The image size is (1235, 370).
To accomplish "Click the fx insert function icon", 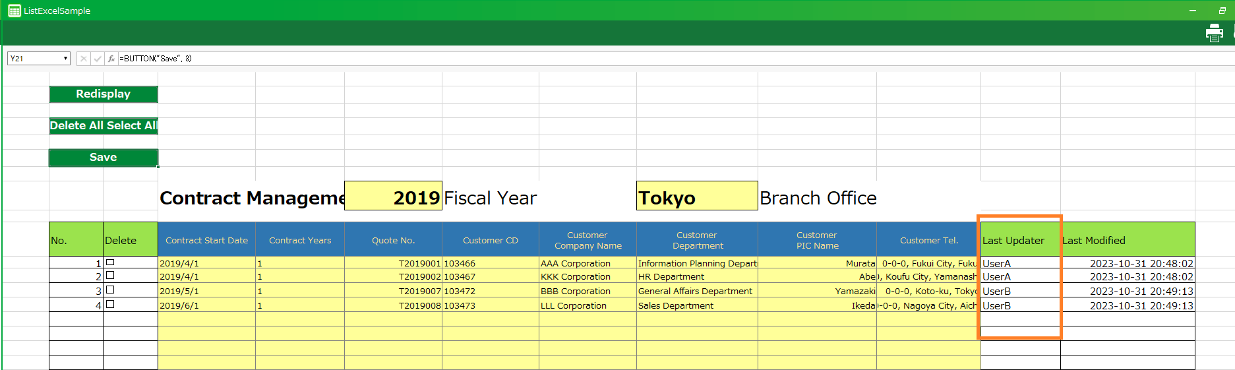I will tap(111, 59).
